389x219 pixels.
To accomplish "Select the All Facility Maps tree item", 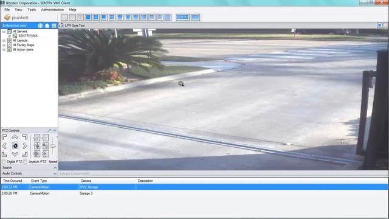I will [x=24, y=45].
